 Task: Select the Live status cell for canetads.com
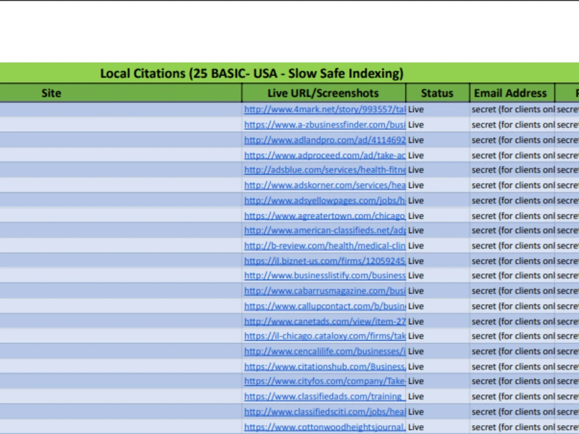click(x=438, y=321)
